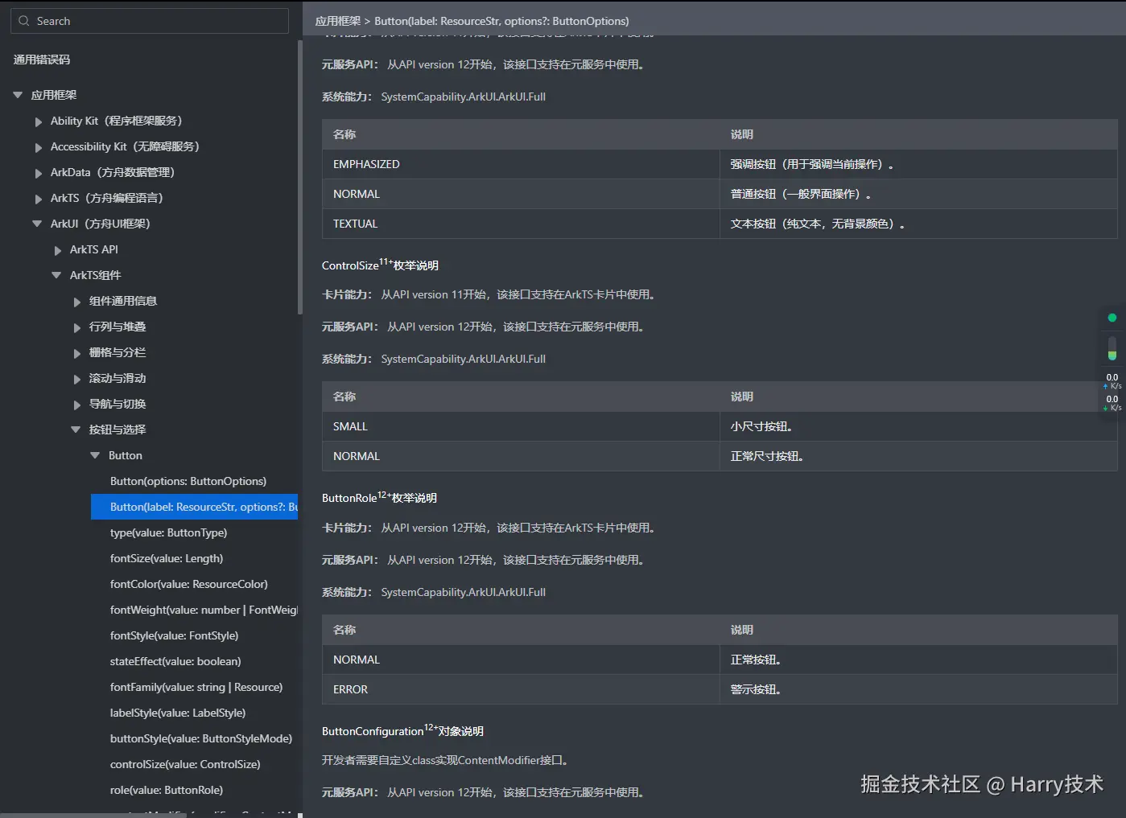The image size is (1126, 818).
Task: Click the ButtonRole枚举说明 heading
Action: click(379, 497)
